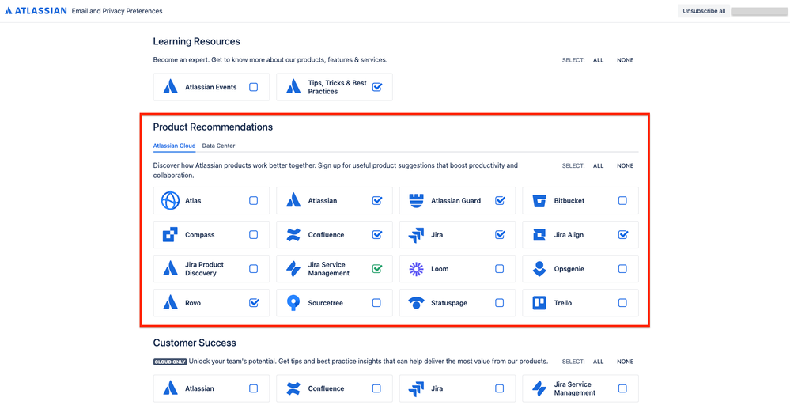Uncheck the Atlassian Guard checkbox

click(500, 201)
